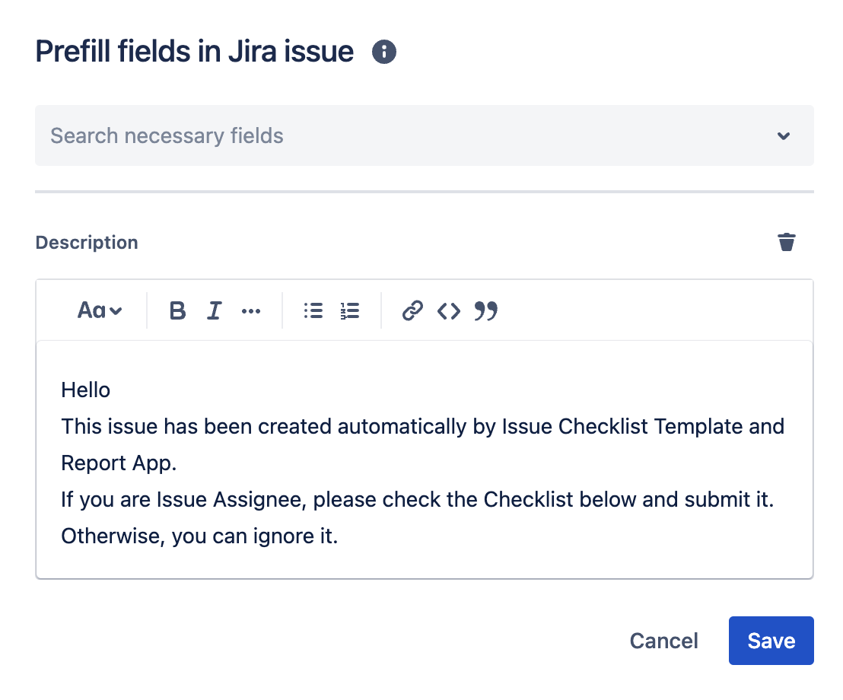Delete the Description field with trash icon

pos(787,242)
